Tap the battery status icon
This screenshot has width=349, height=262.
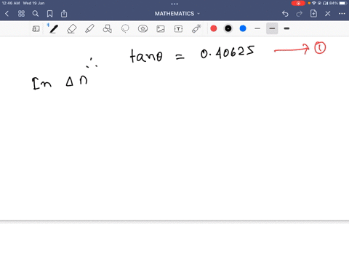pos(343,3)
